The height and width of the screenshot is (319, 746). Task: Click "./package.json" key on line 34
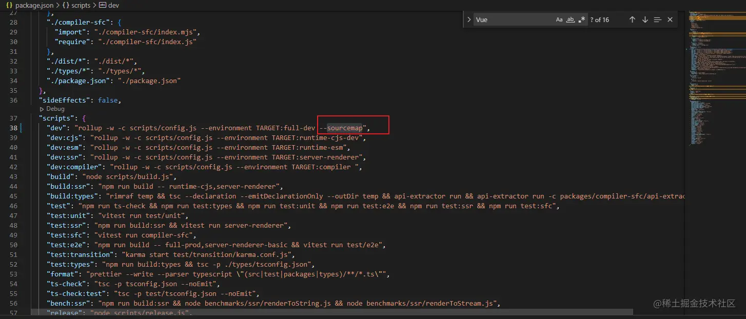(78, 81)
